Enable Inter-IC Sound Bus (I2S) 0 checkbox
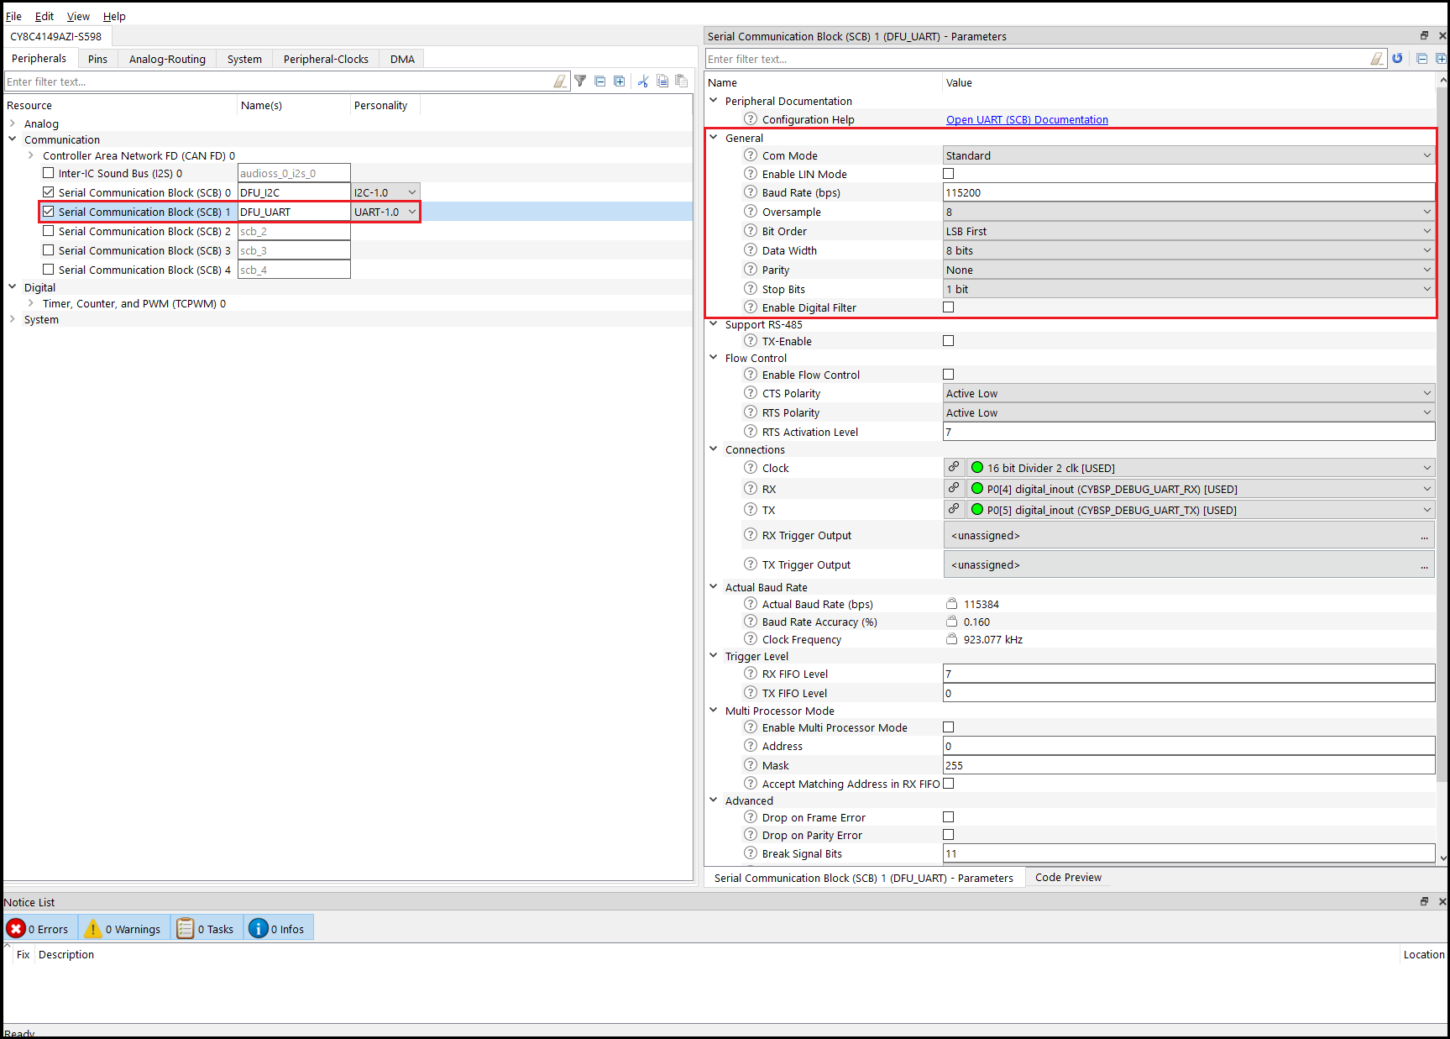1450x1039 pixels. [x=49, y=173]
